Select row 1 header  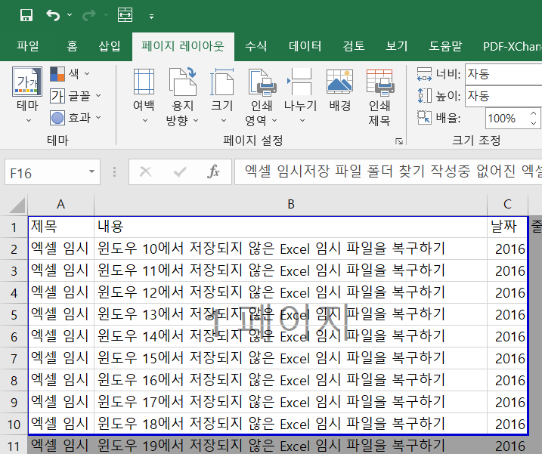click(14, 227)
